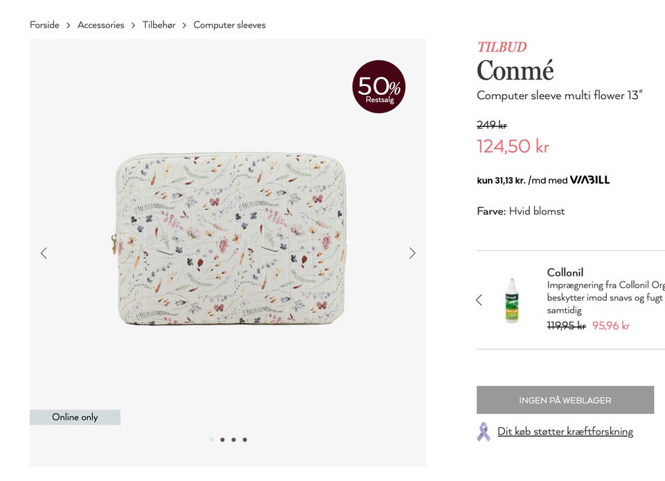This screenshot has width=665, height=481.
Task: Select the second image carousel dot
Action: [x=222, y=439]
